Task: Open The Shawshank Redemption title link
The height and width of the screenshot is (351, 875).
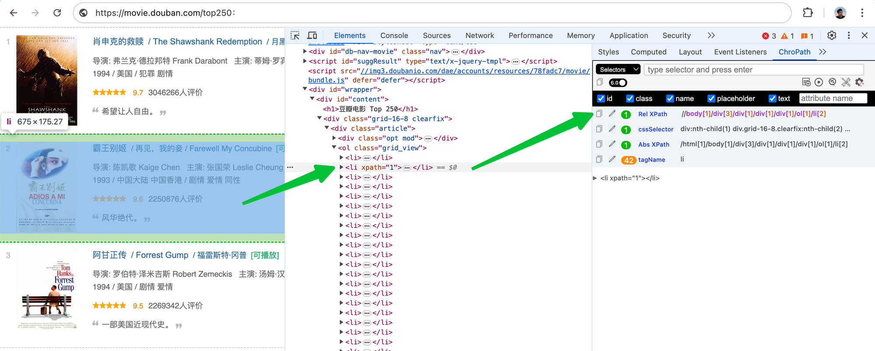Action: pos(188,42)
